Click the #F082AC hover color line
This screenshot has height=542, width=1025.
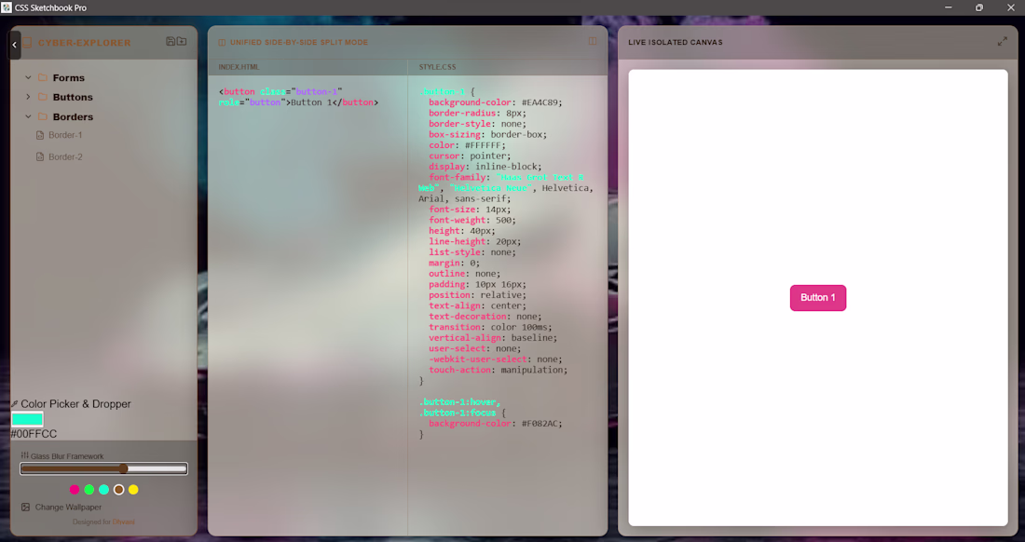[496, 424]
